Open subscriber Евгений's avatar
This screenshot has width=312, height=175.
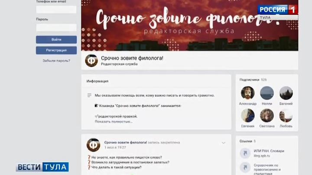[286, 93]
